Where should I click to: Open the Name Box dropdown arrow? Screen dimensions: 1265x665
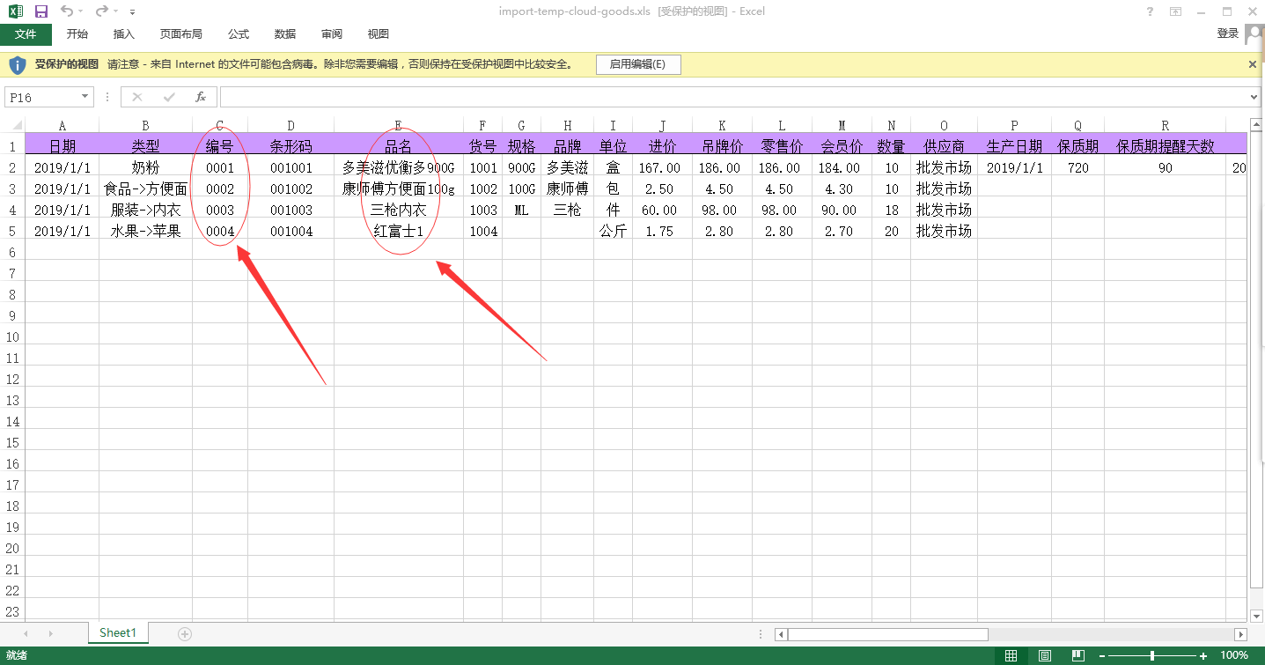[85, 97]
